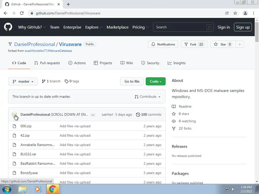The image size is (259, 194).
Task: Expand the Contribute dropdown
Action: coord(148,97)
